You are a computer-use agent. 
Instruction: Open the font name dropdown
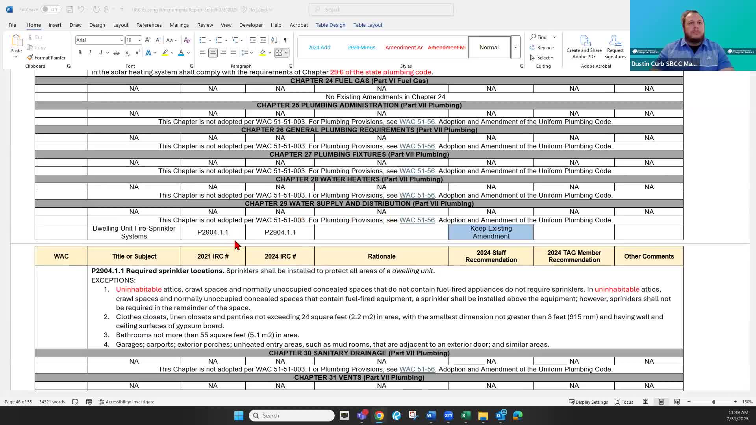[121, 40]
